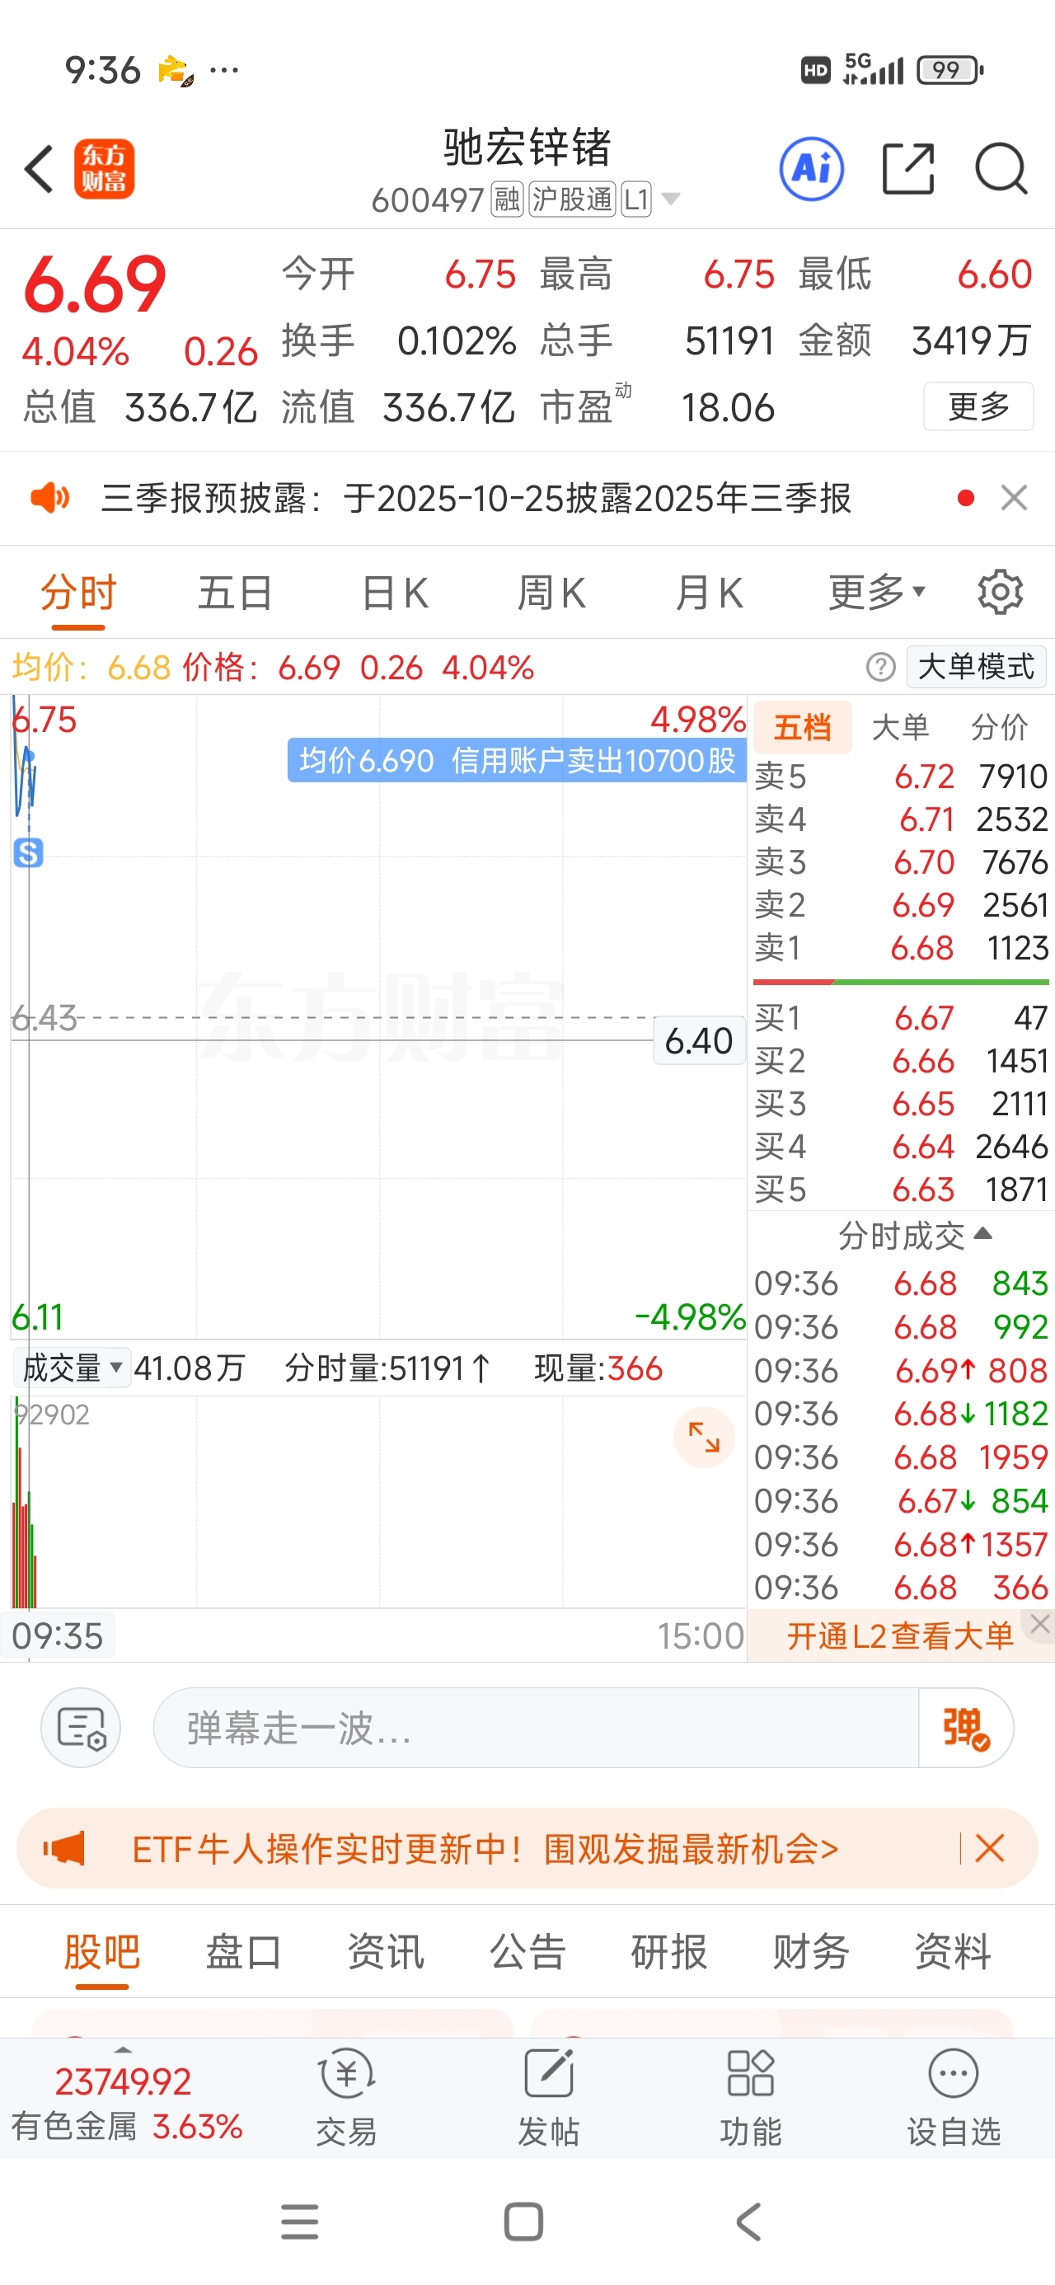
Task: Tap the 交易 yuan icon
Action: tap(346, 2074)
